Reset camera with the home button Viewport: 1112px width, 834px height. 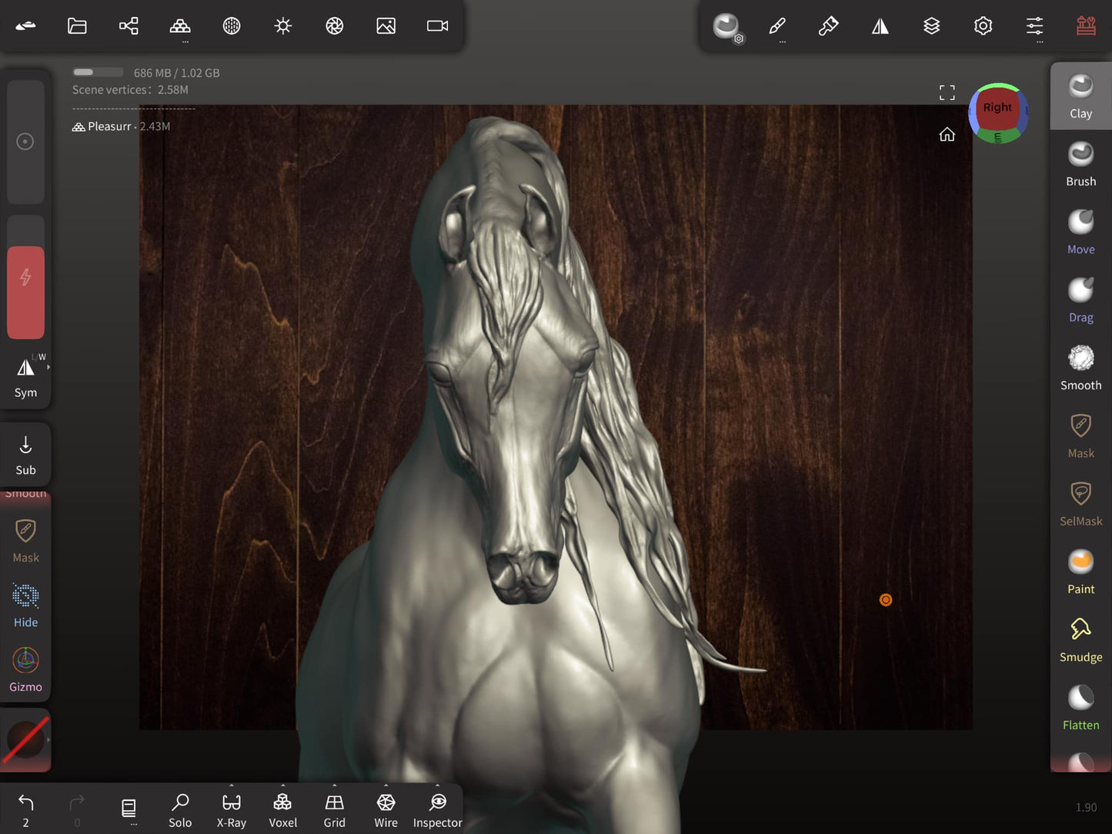947,135
